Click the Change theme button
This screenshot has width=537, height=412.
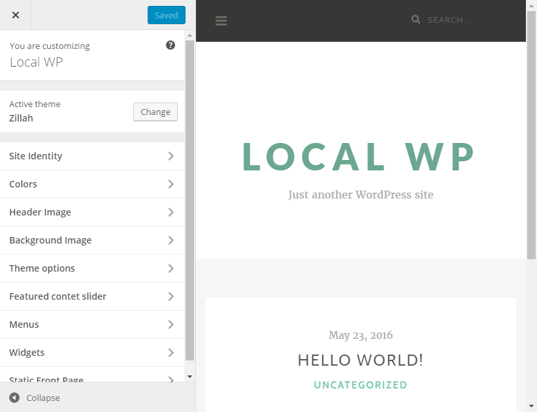tap(155, 112)
